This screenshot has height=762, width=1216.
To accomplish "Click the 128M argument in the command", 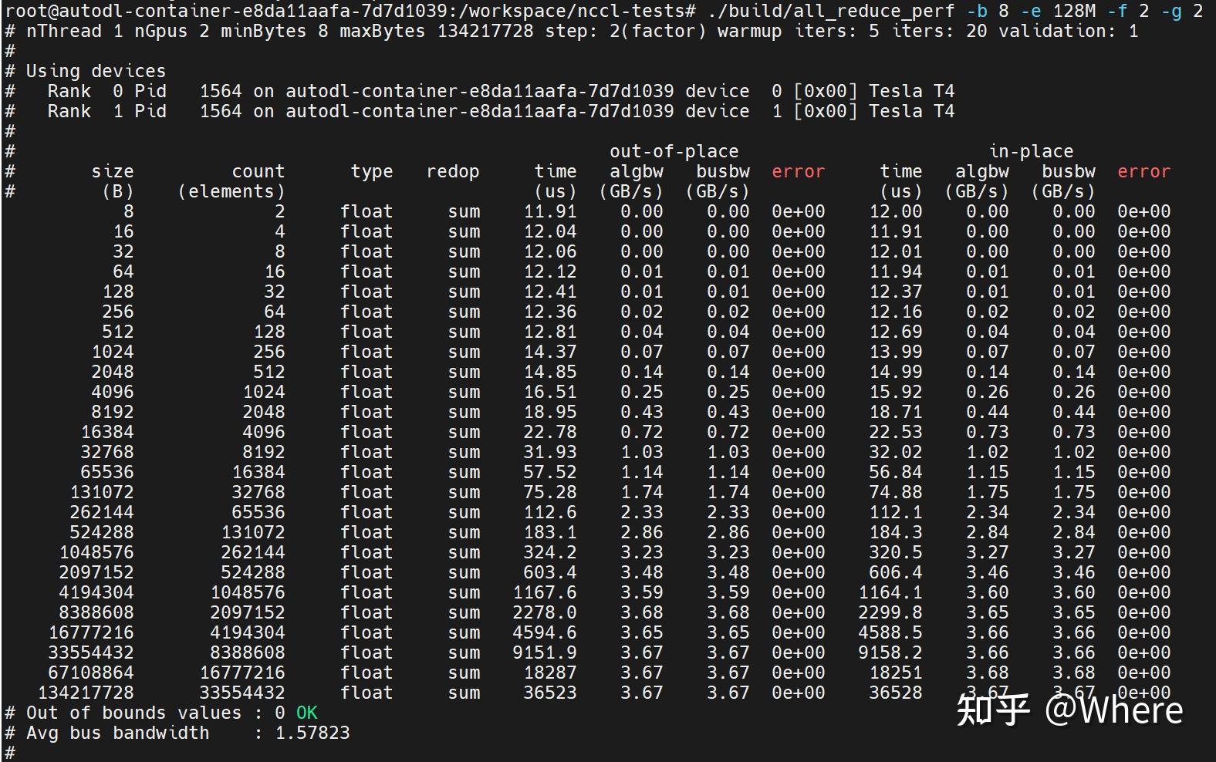I will click(1073, 11).
